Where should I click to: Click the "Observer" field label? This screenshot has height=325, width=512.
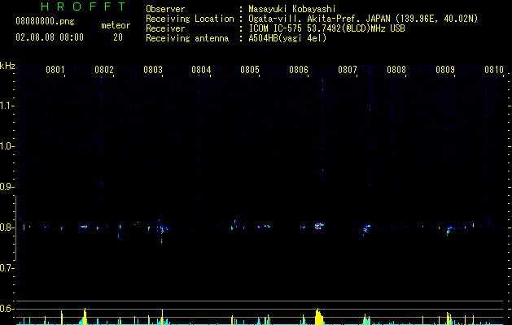[x=165, y=9]
